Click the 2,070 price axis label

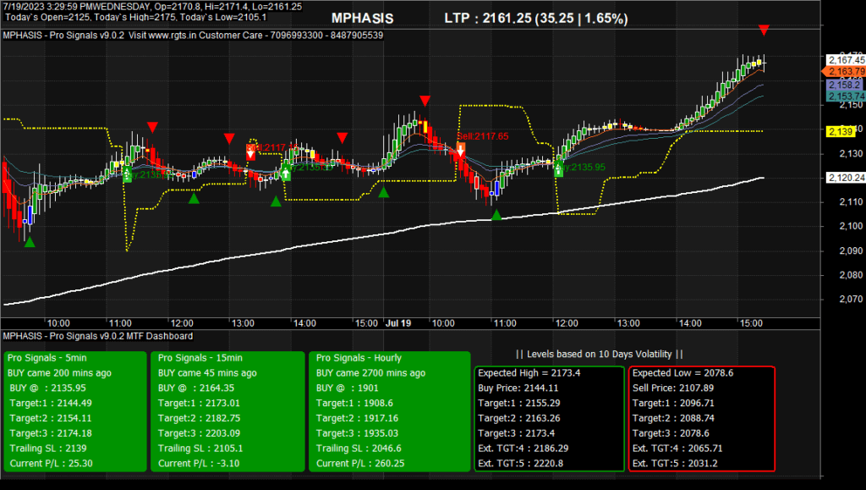pyautogui.click(x=851, y=299)
